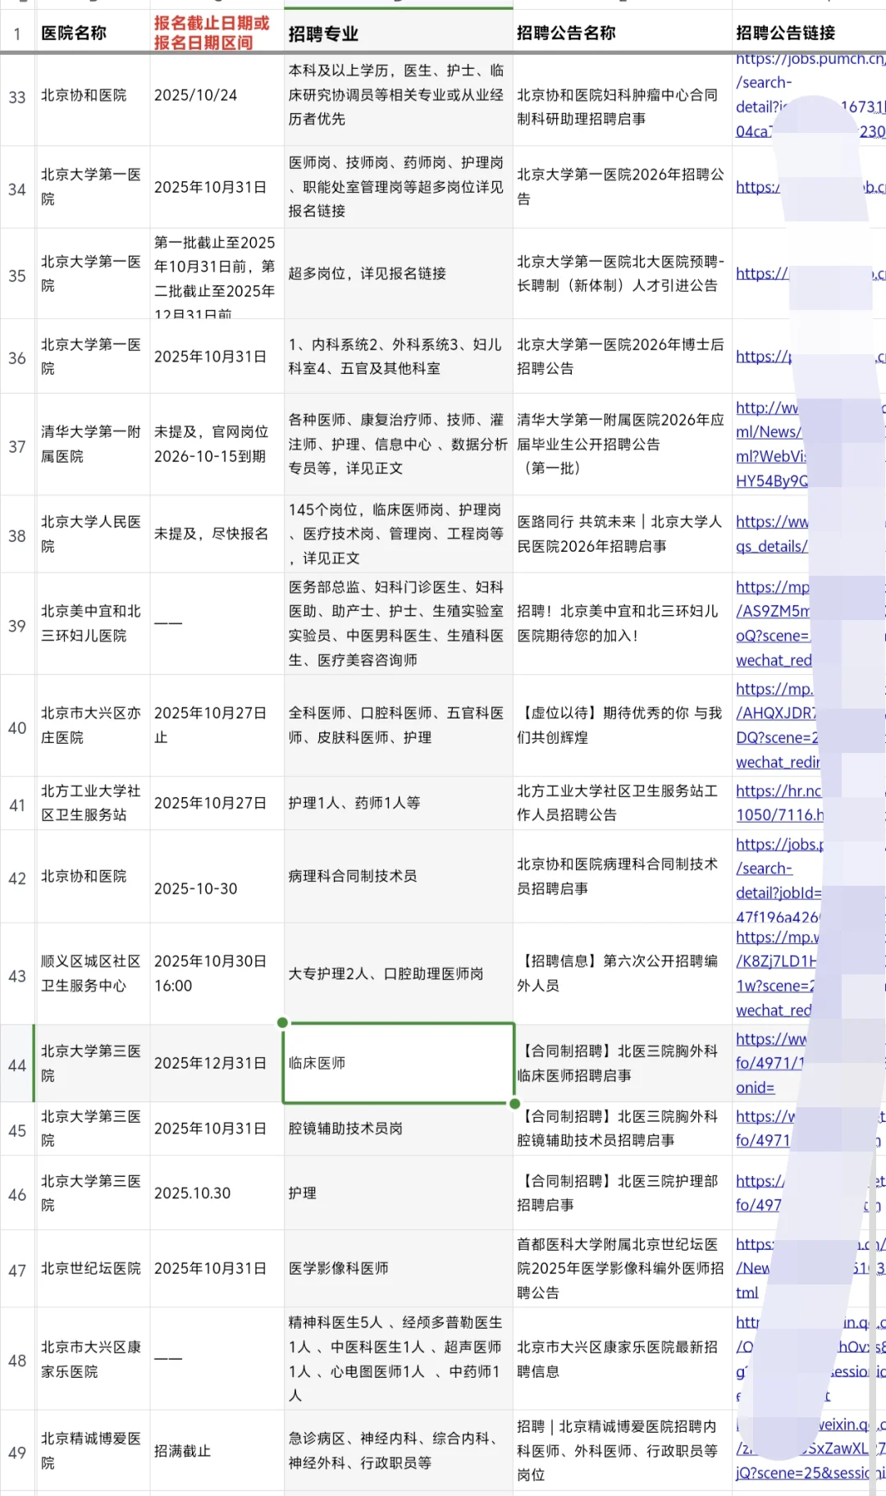Click cell 北京市大兴区康家乐医院
The width and height of the screenshot is (886, 1496).
91,1359
